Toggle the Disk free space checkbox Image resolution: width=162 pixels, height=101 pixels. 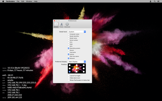[69, 56]
